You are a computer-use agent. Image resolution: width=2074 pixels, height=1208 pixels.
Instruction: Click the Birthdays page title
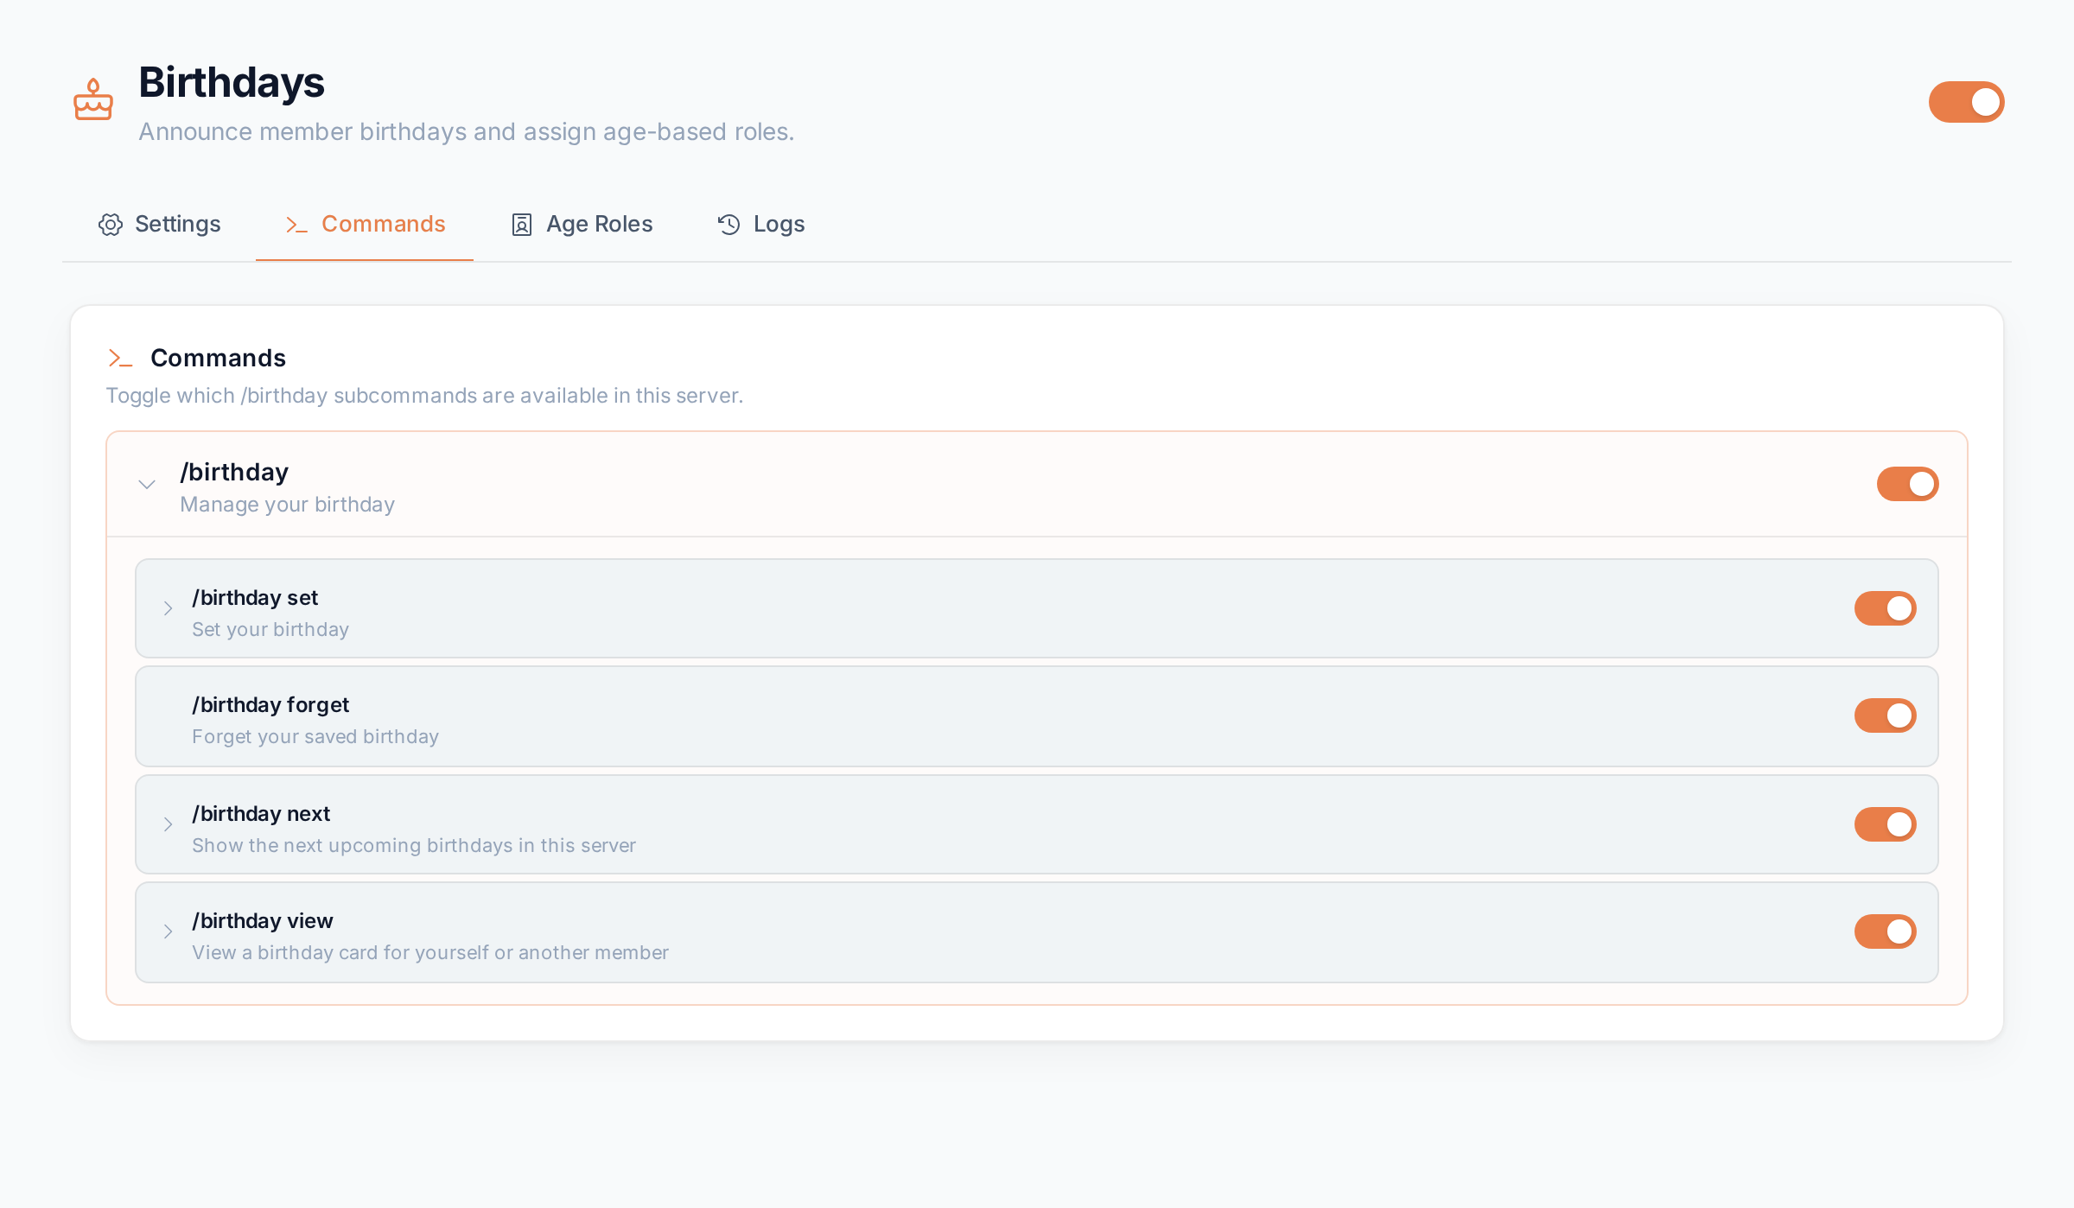[x=232, y=83]
